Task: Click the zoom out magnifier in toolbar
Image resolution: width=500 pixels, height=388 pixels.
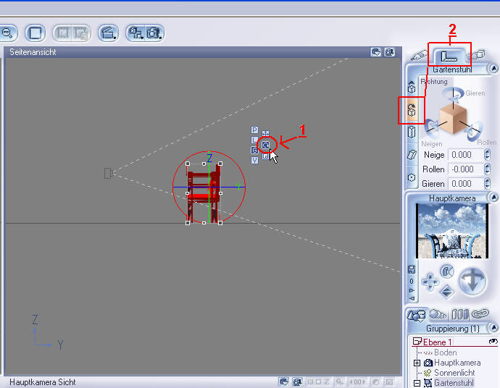Action: pos(7,33)
